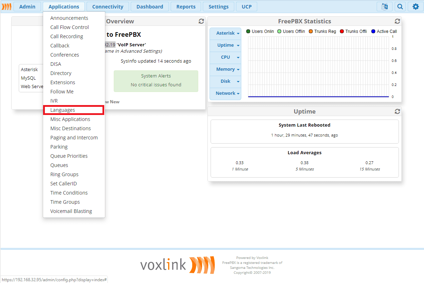Open search via magnifier icon
The height and width of the screenshot is (283, 424).
pos(400,6)
